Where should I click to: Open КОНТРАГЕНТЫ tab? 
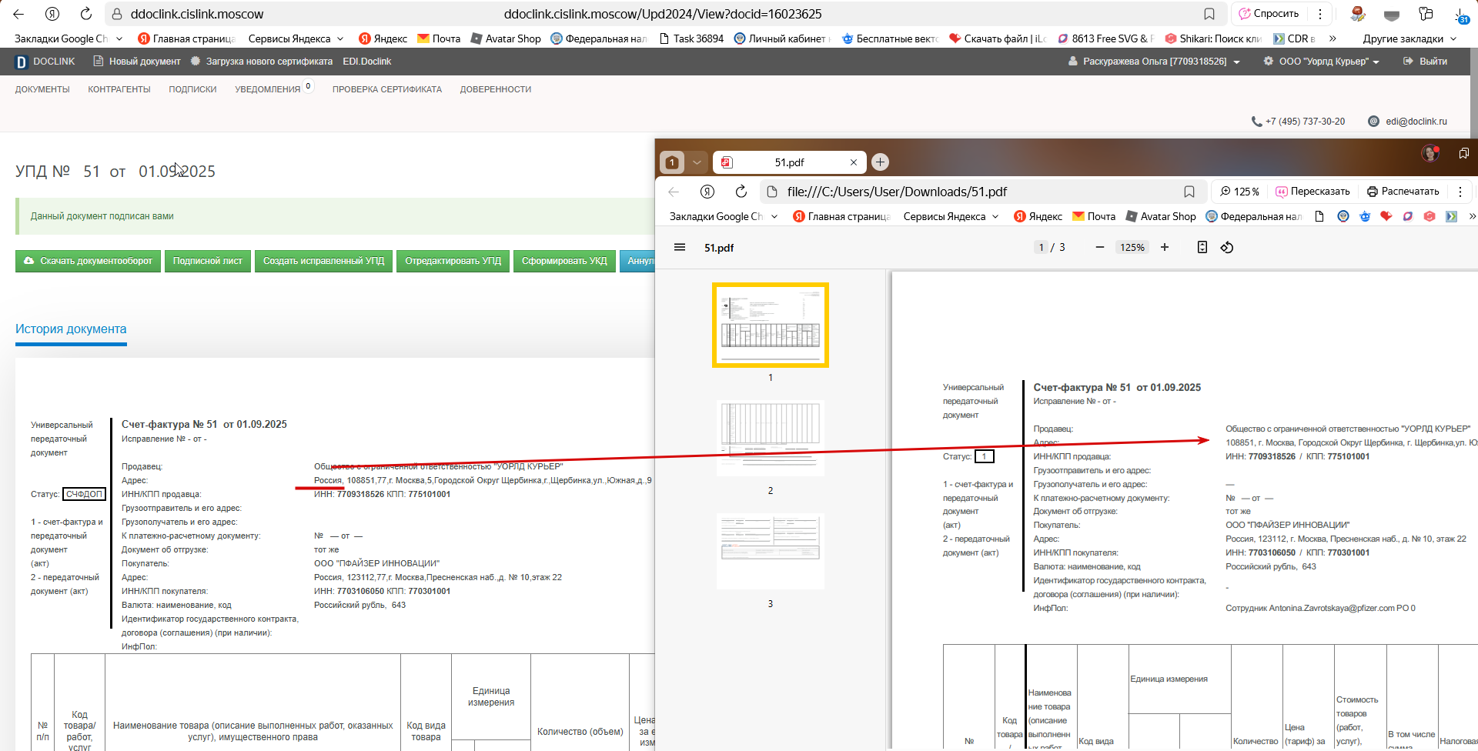(119, 89)
